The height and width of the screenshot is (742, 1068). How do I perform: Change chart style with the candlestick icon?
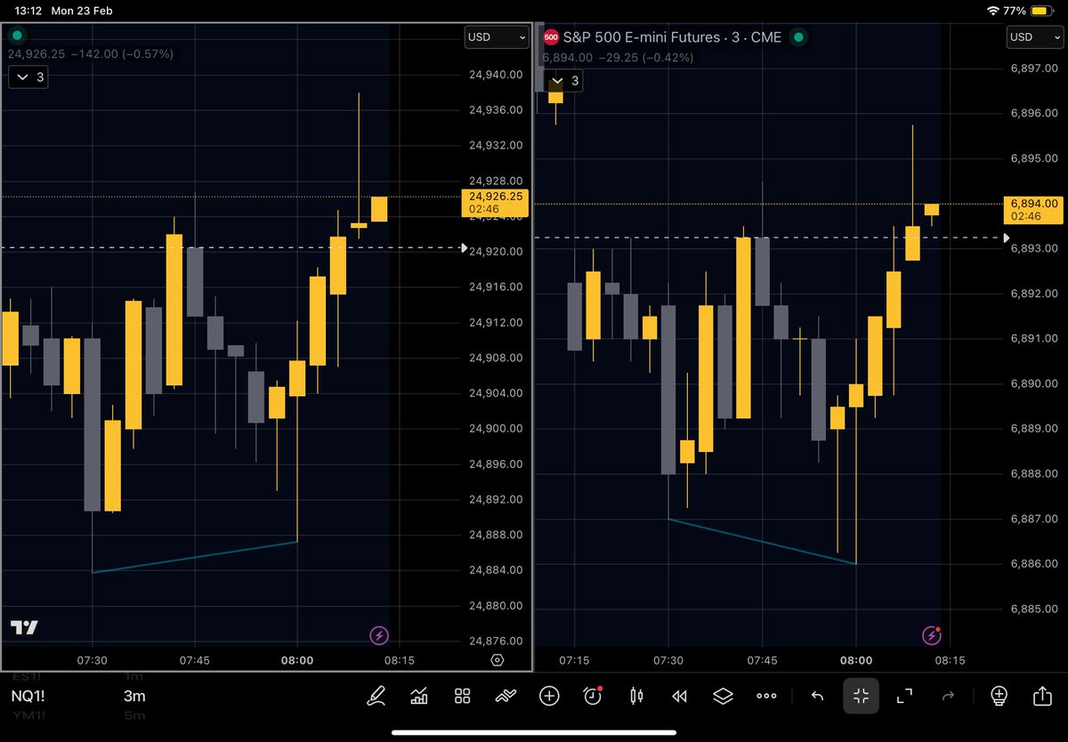[x=635, y=696]
